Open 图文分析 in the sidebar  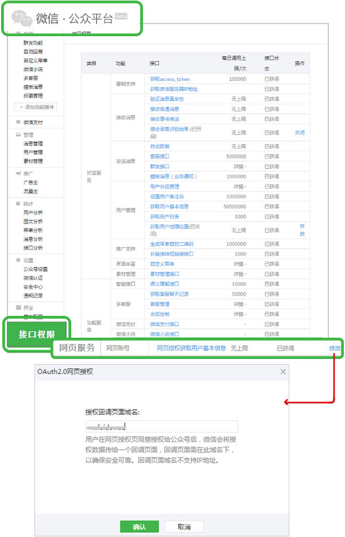[33, 222]
